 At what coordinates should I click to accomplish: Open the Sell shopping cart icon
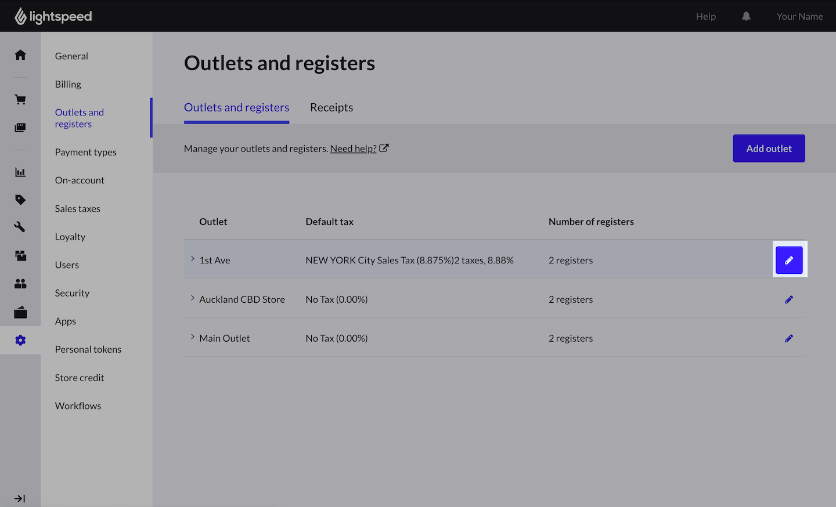[20, 100]
